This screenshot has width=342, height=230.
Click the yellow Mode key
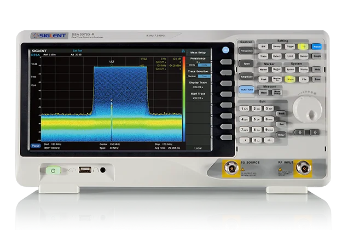pos(291,79)
